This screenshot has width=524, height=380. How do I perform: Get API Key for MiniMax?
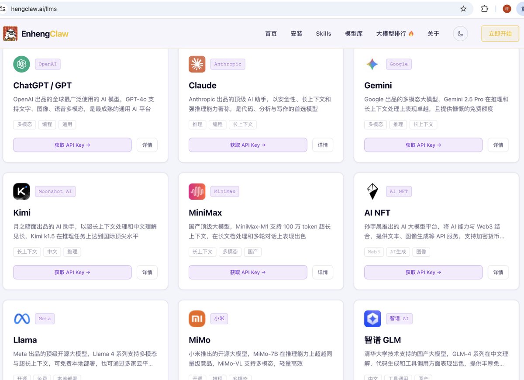(x=248, y=272)
